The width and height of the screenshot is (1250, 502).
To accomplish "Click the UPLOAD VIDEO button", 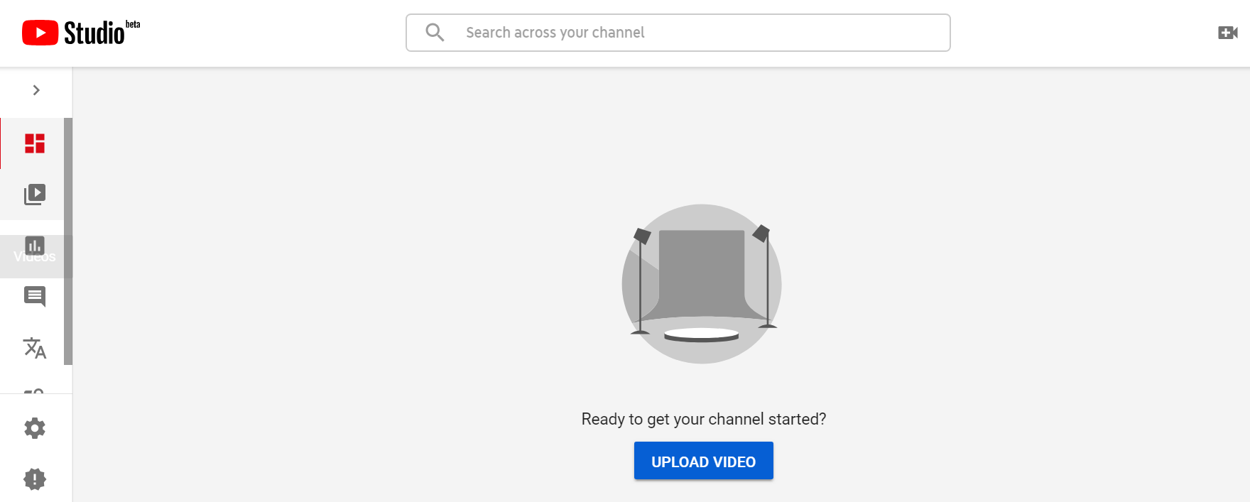I will click(704, 461).
